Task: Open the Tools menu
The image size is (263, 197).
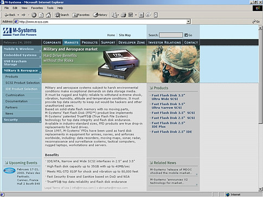Action: click(x=50, y=8)
